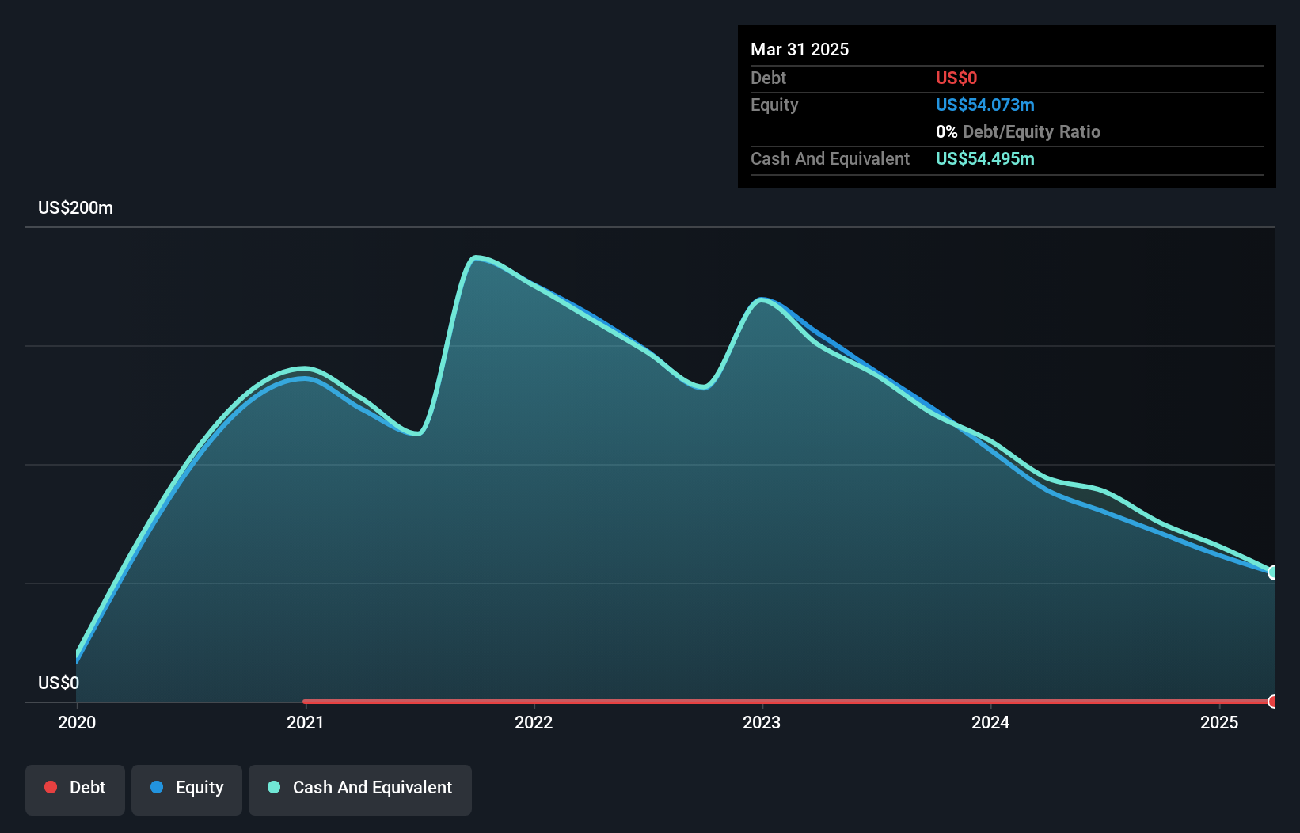Screen dimensions: 1300x833
Task: Click the Cash And Equivalent tooltip row label
Action: [830, 158]
